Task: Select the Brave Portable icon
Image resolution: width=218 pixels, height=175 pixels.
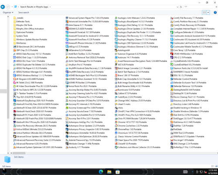Action: point(116,75)
